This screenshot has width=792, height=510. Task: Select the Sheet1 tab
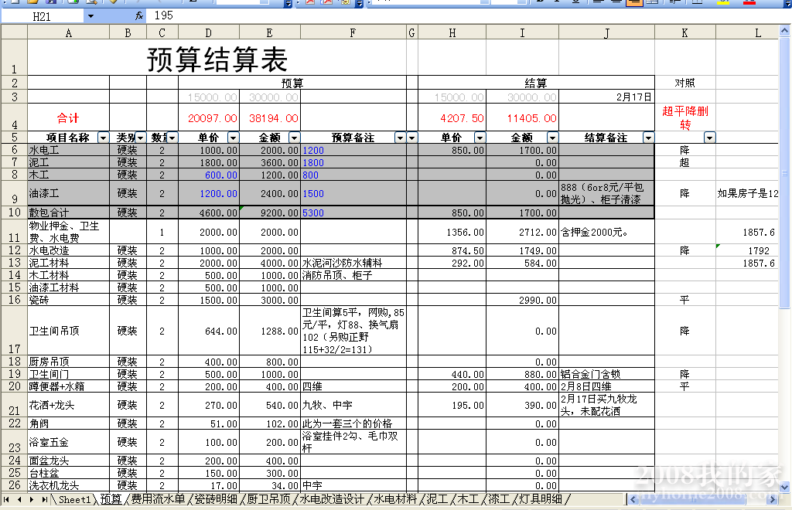point(74,500)
